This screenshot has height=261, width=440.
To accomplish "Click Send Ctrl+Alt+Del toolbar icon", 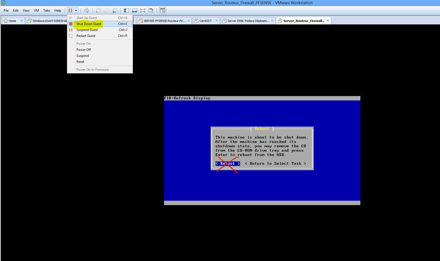I will click(x=86, y=10).
